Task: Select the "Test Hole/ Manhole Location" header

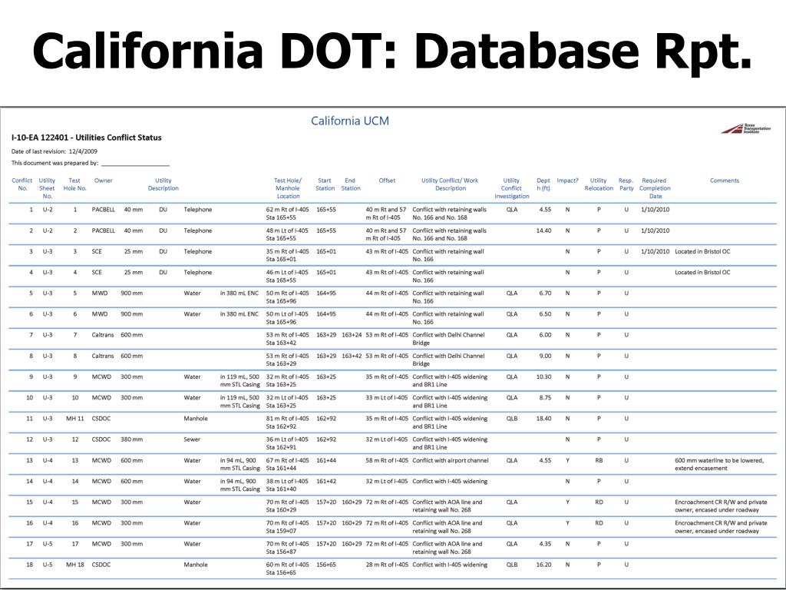Action: 288,188
